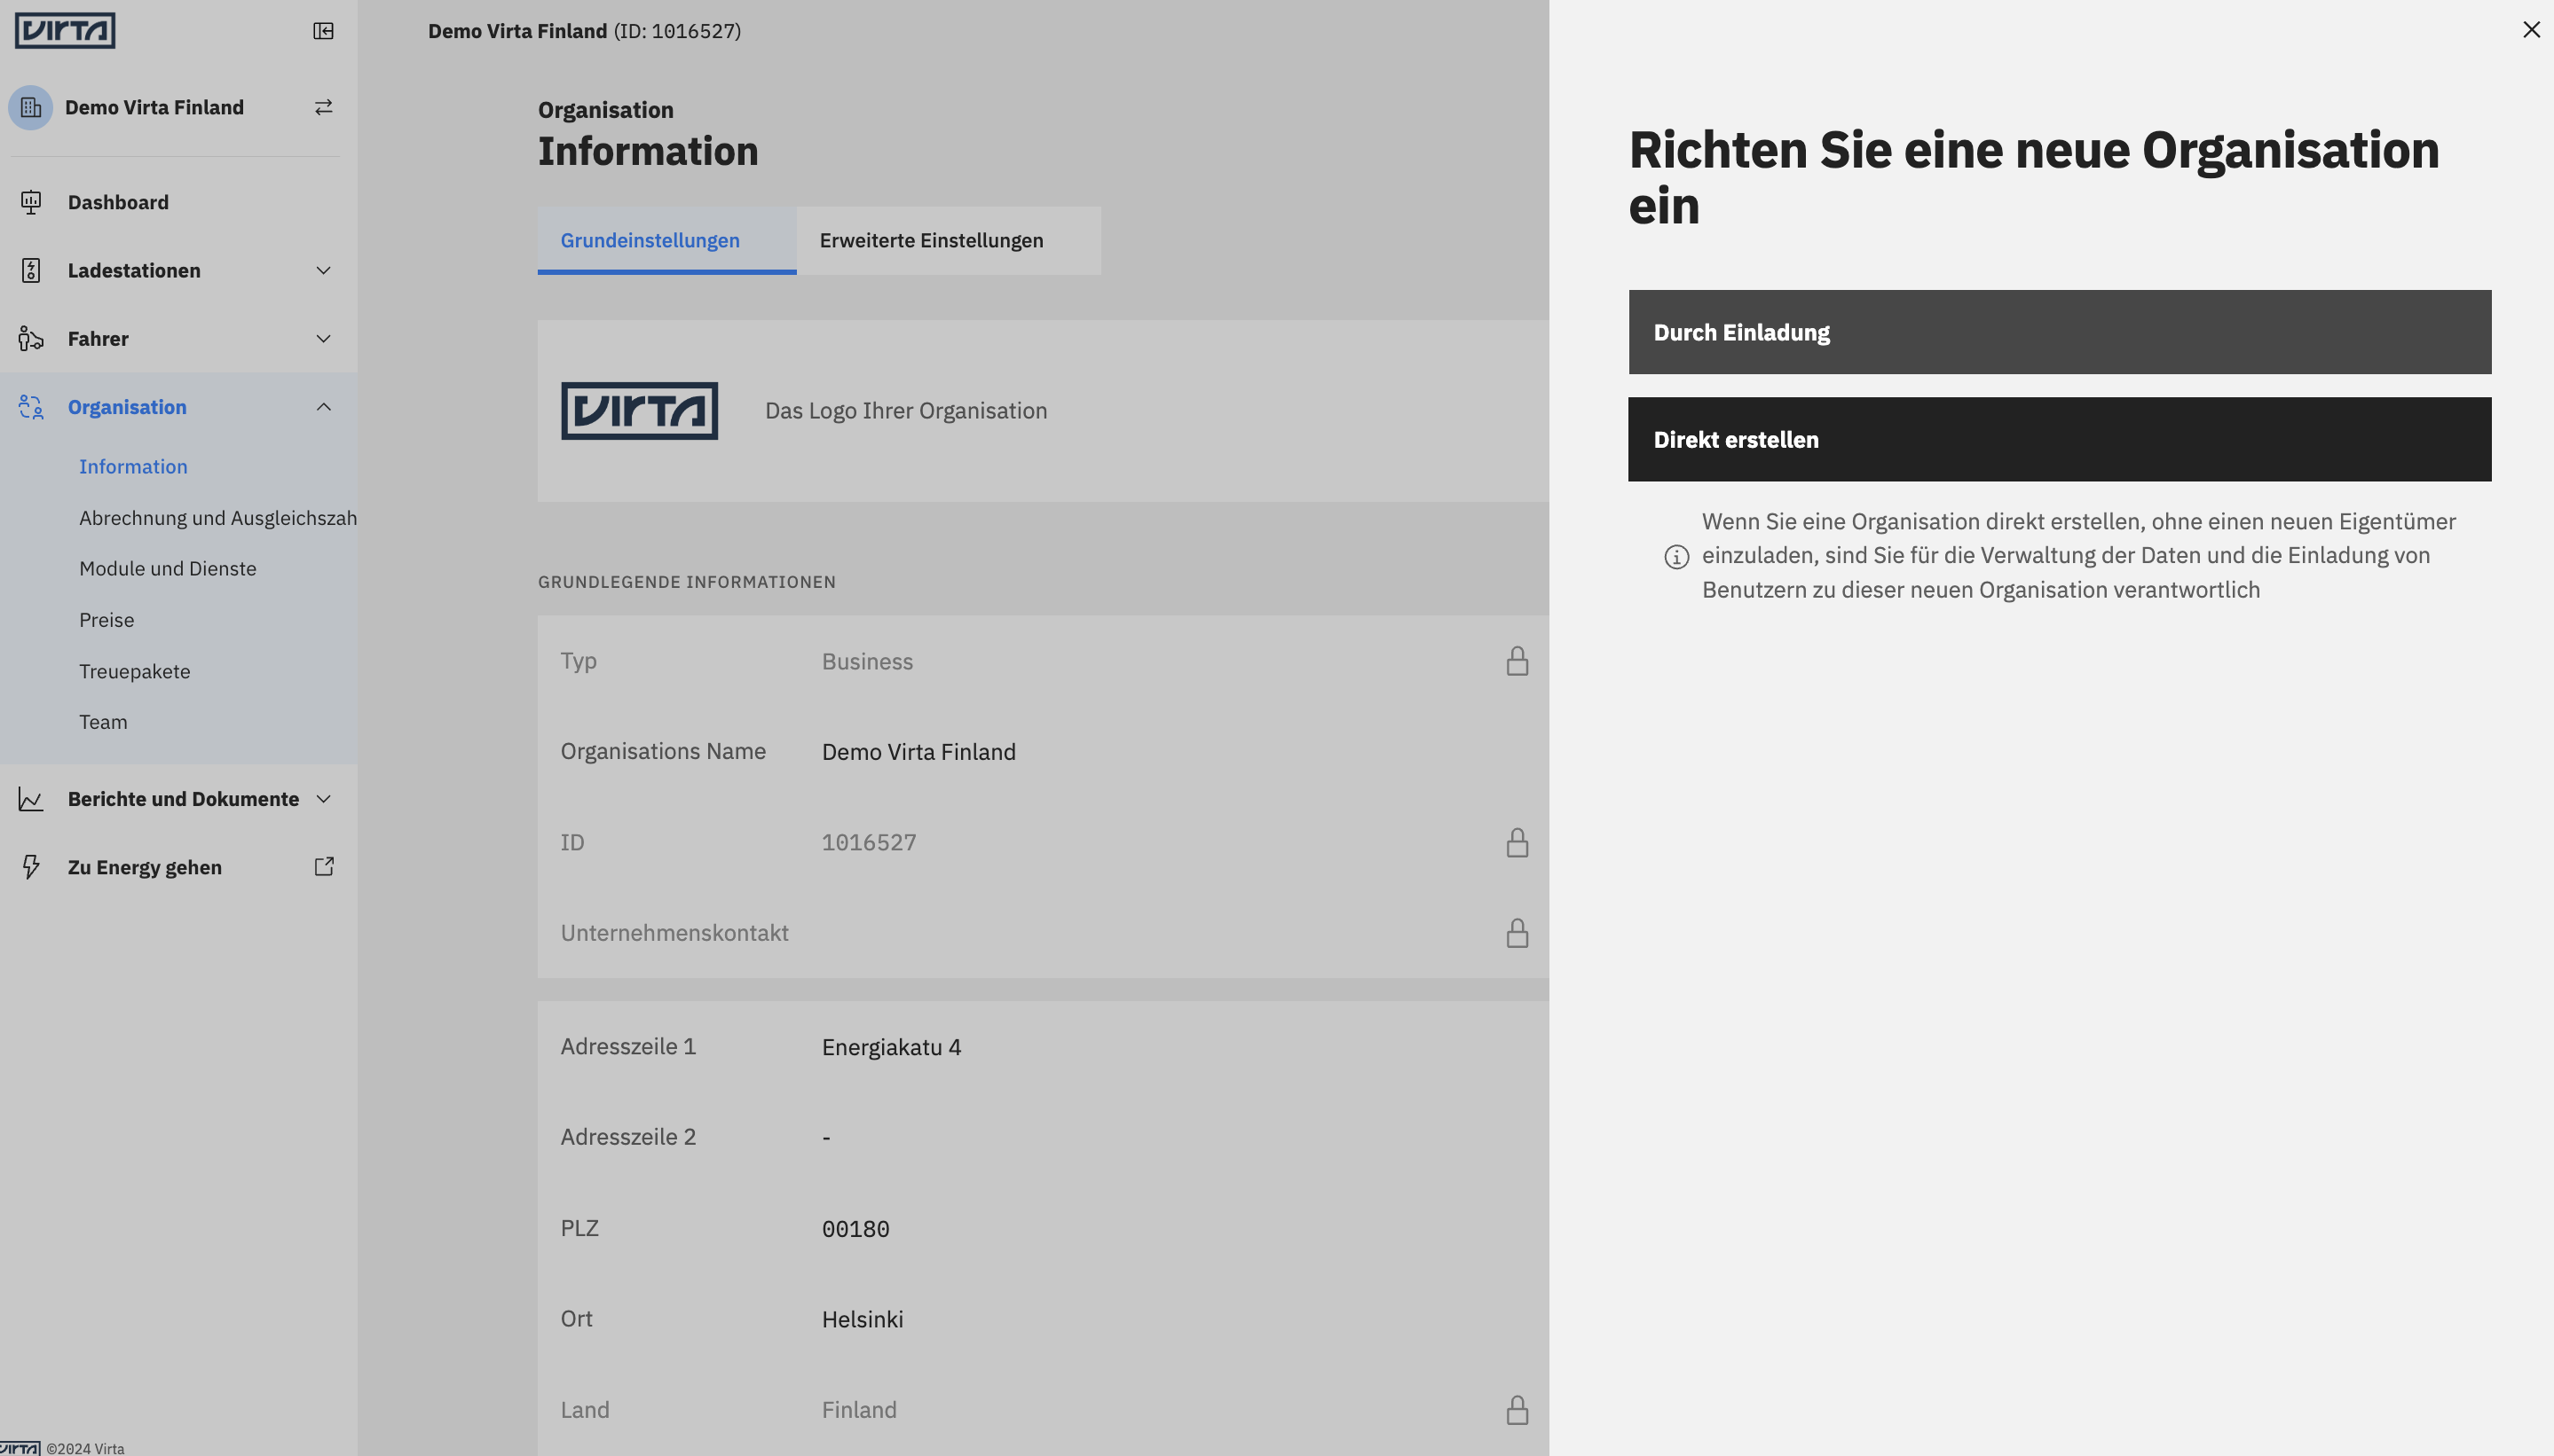The height and width of the screenshot is (1456, 2554).
Task: Open Abrechnung und Ausgleichszahlungen submenu entry
Action: tap(218, 518)
